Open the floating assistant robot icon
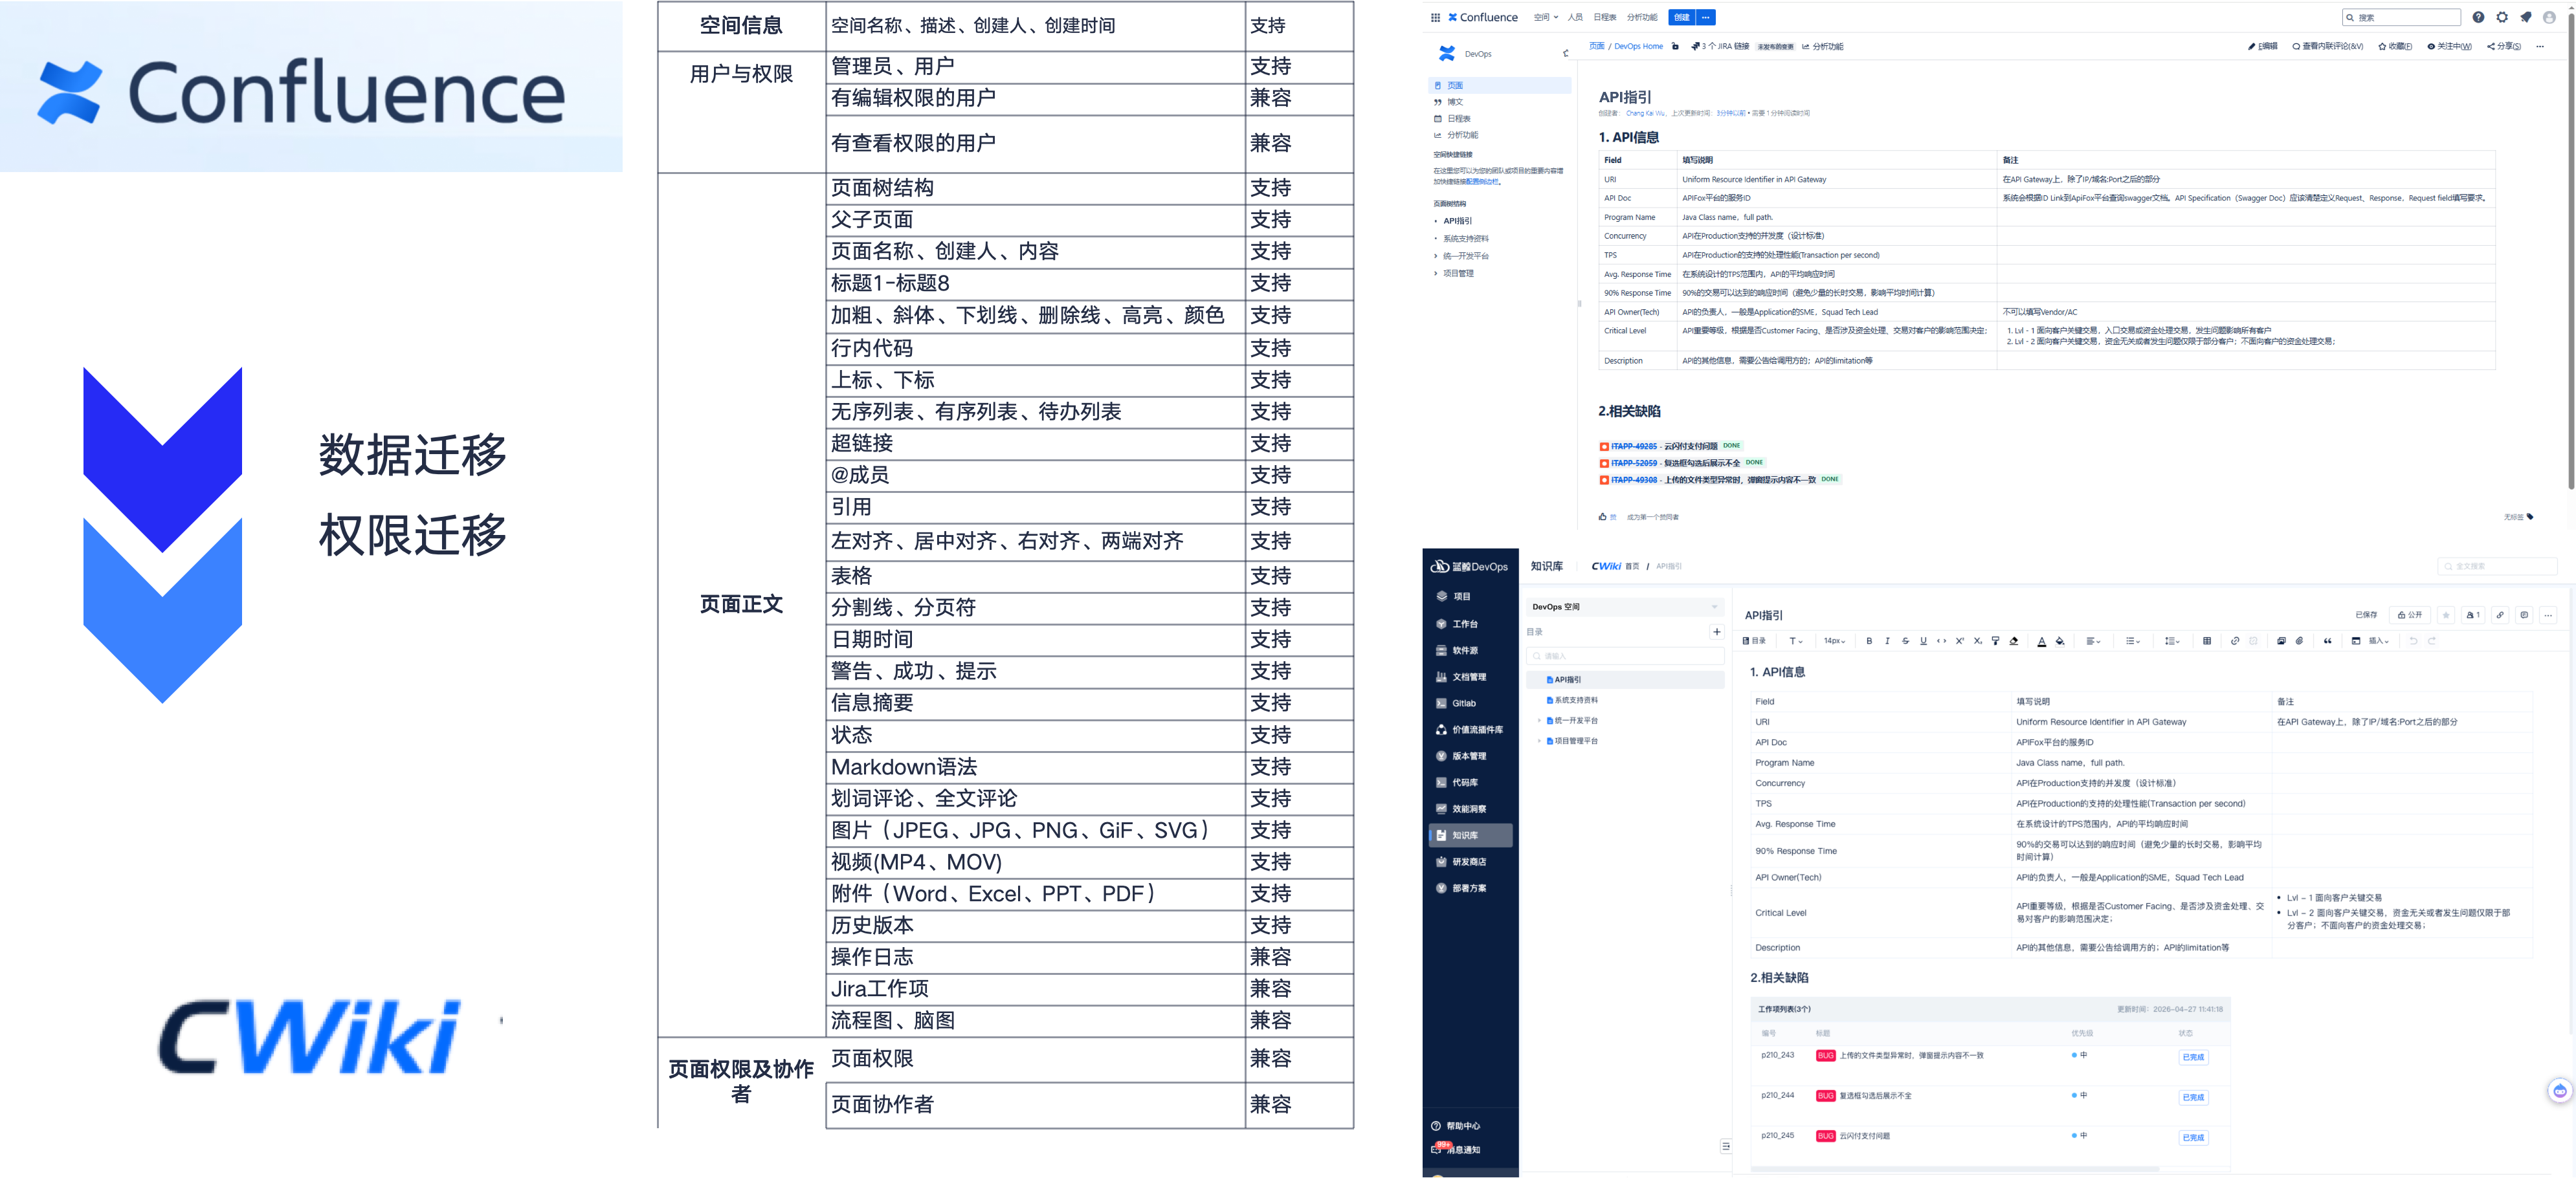This screenshot has width=2576, height=1178. coord(2559,1090)
